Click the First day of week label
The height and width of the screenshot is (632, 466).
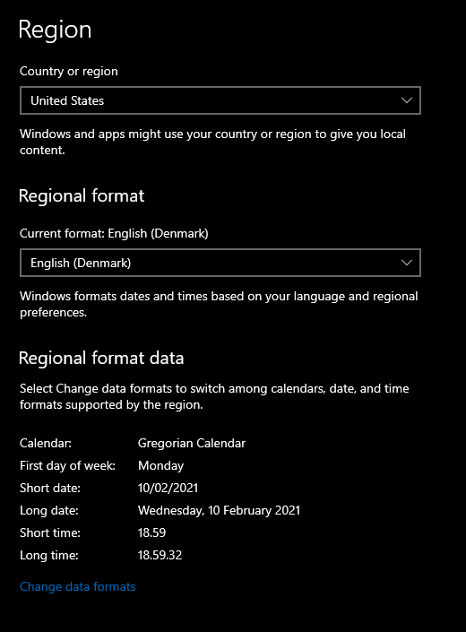(68, 465)
